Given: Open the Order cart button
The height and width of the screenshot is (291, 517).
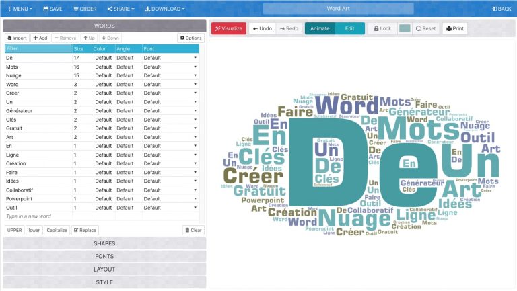Looking at the screenshot, I should [x=85, y=9].
